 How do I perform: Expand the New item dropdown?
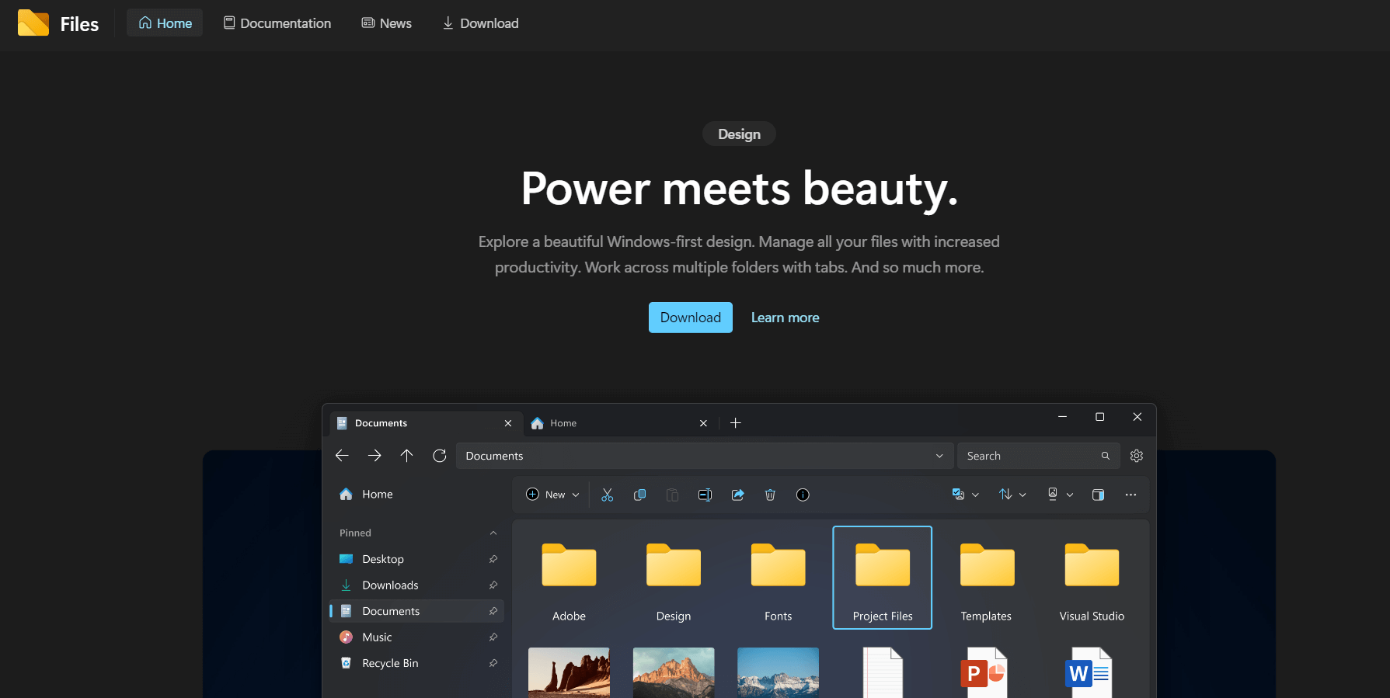552,495
